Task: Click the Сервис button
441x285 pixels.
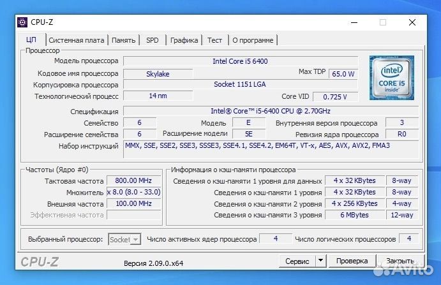Action: pos(297,261)
